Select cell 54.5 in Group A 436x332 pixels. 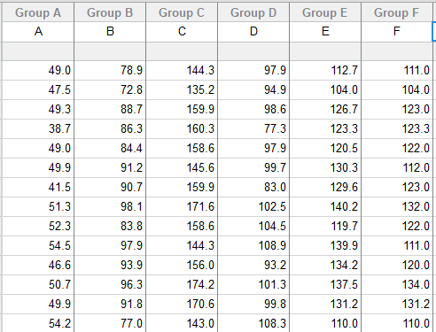pyautogui.click(x=38, y=245)
